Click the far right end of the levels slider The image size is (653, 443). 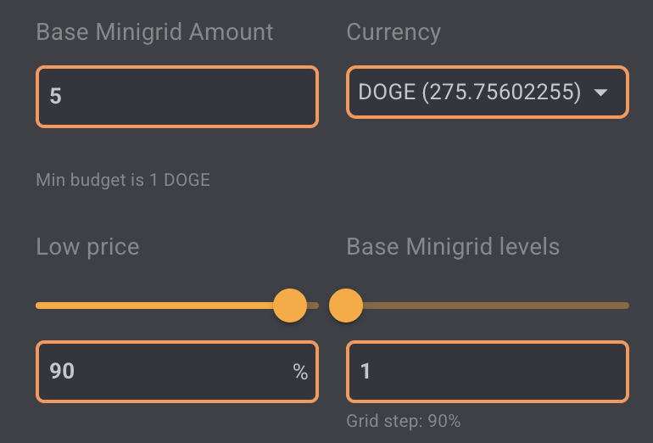pyautogui.click(x=626, y=305)
